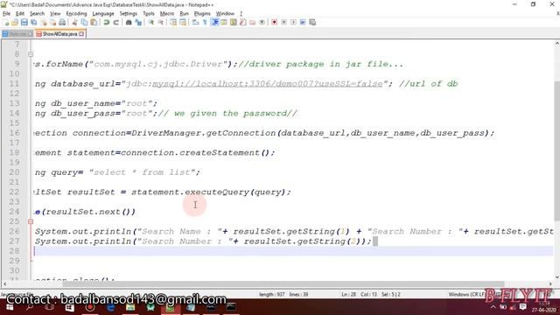Open the Windows Start menu

pyautogui.click(x=10, y=307)
